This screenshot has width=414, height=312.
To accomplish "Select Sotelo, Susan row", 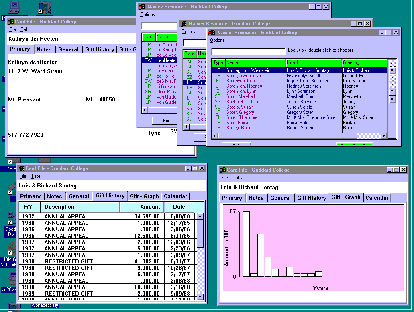I will pos(300,107).
